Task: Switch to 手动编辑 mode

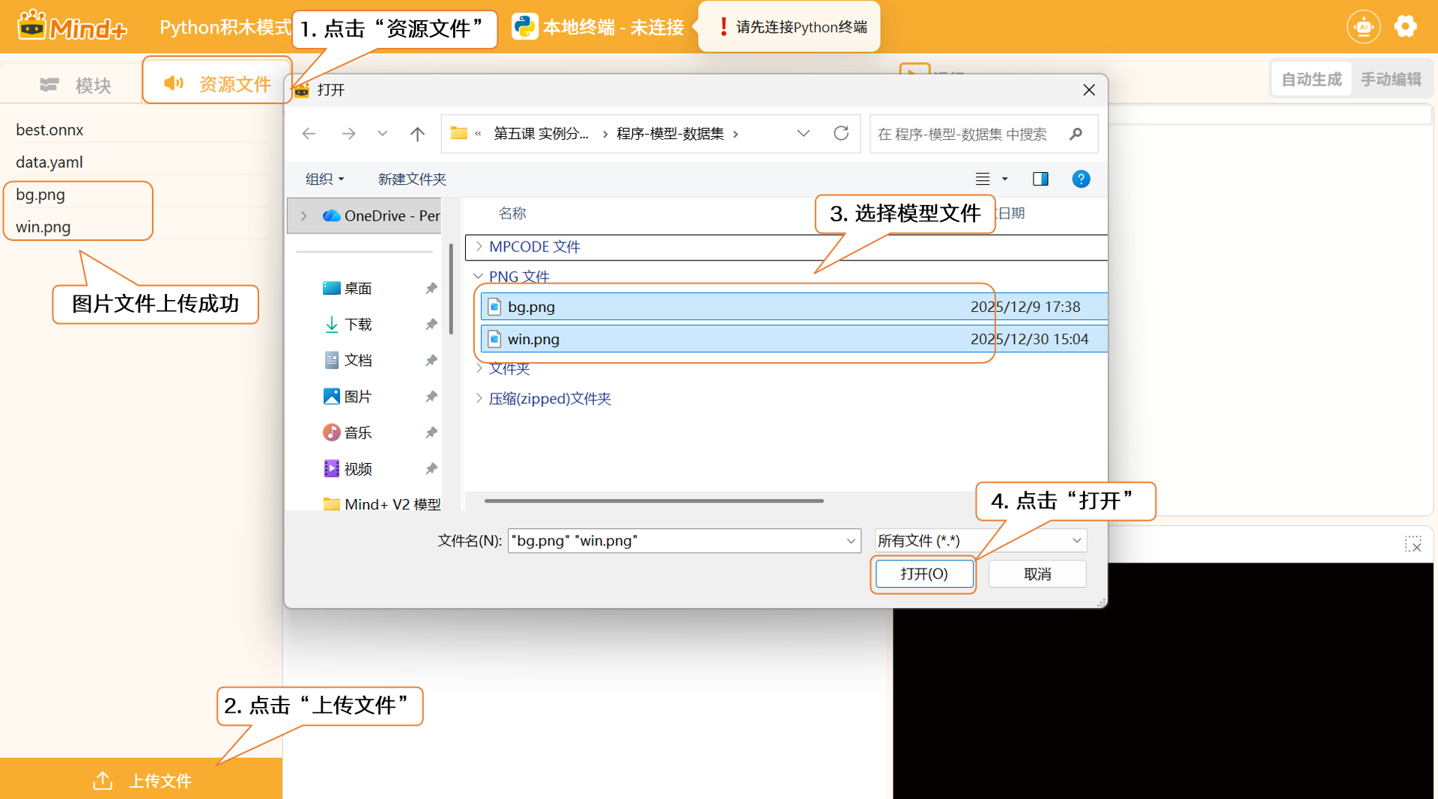Action: pyautogui.click(x=1391, y=79)
